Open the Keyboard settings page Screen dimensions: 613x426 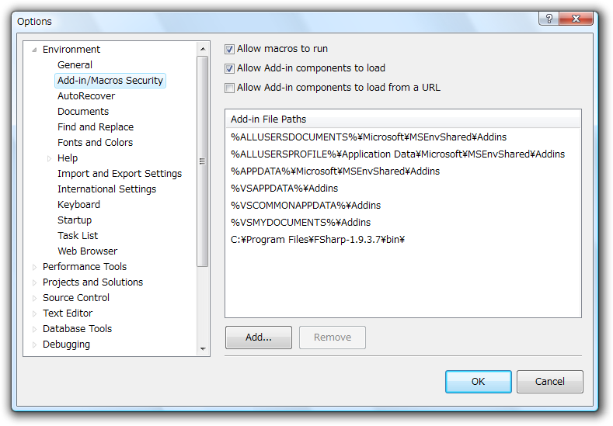pyautogui.click(x=78, y=205)
